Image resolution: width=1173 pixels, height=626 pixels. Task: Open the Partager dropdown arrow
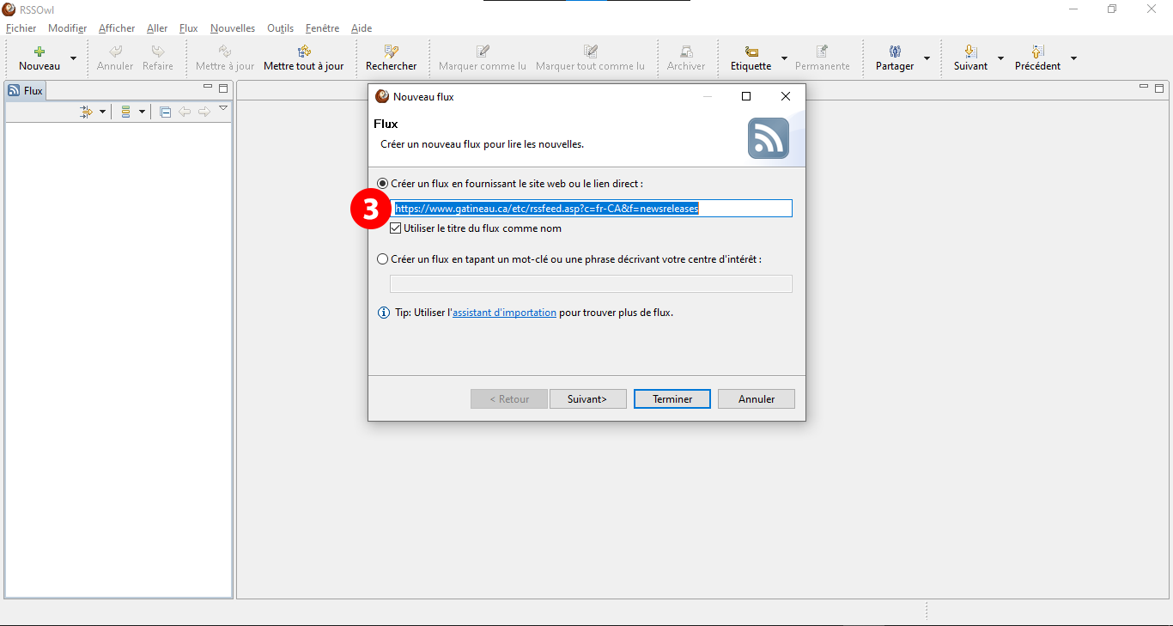[x=927, y=58]
